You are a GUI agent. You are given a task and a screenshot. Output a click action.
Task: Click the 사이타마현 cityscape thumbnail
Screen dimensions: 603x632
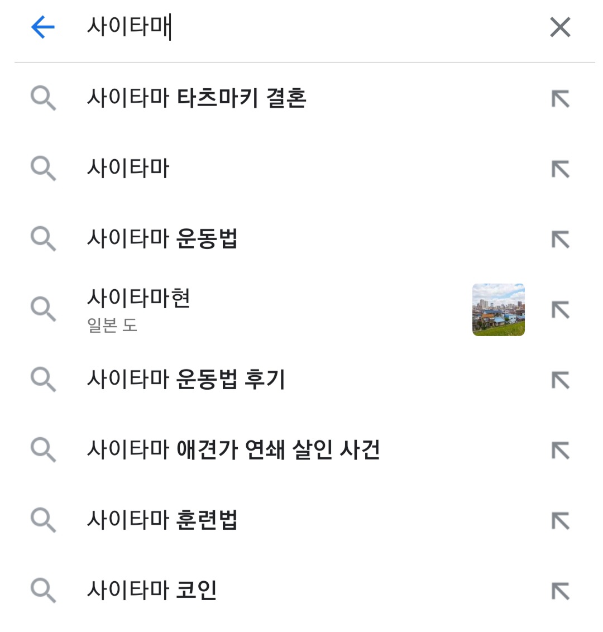click(x=498, y=309)
